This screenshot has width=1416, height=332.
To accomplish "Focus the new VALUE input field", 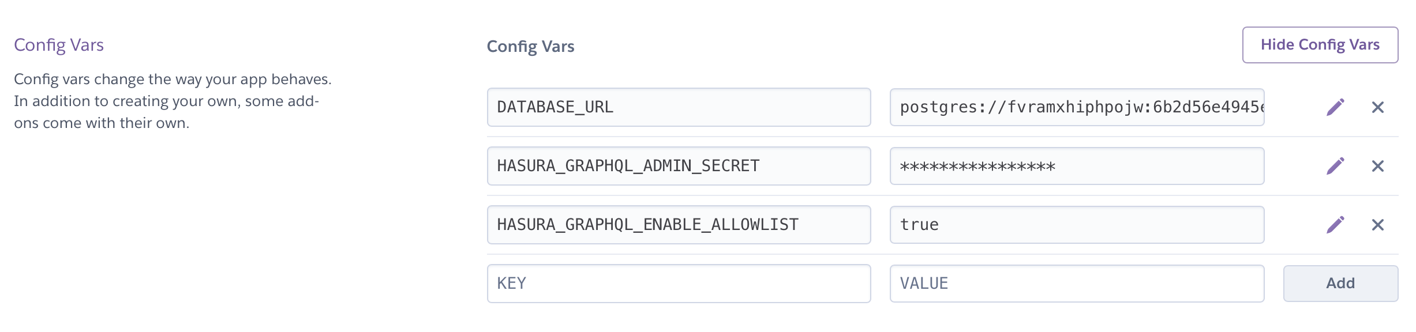I will click(1077, 284).
